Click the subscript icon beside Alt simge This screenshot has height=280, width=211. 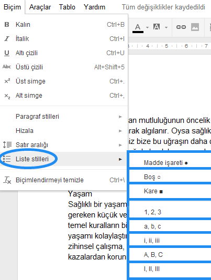pos(7,96)
